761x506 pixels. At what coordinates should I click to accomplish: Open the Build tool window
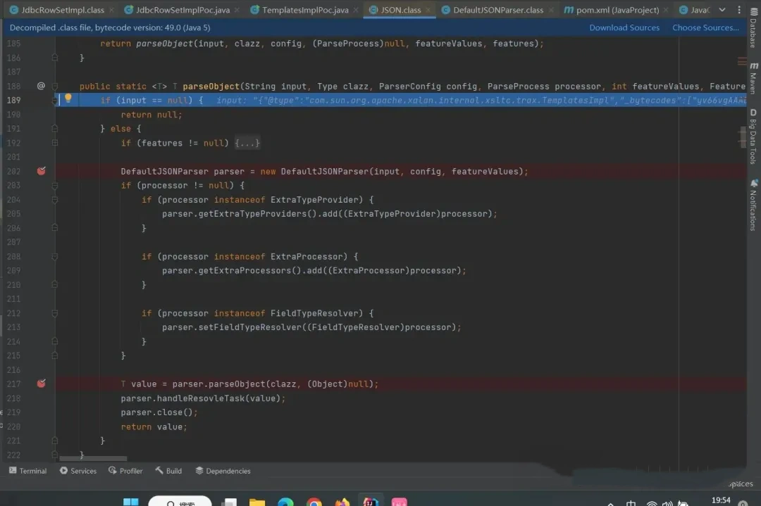click(168, 471)
